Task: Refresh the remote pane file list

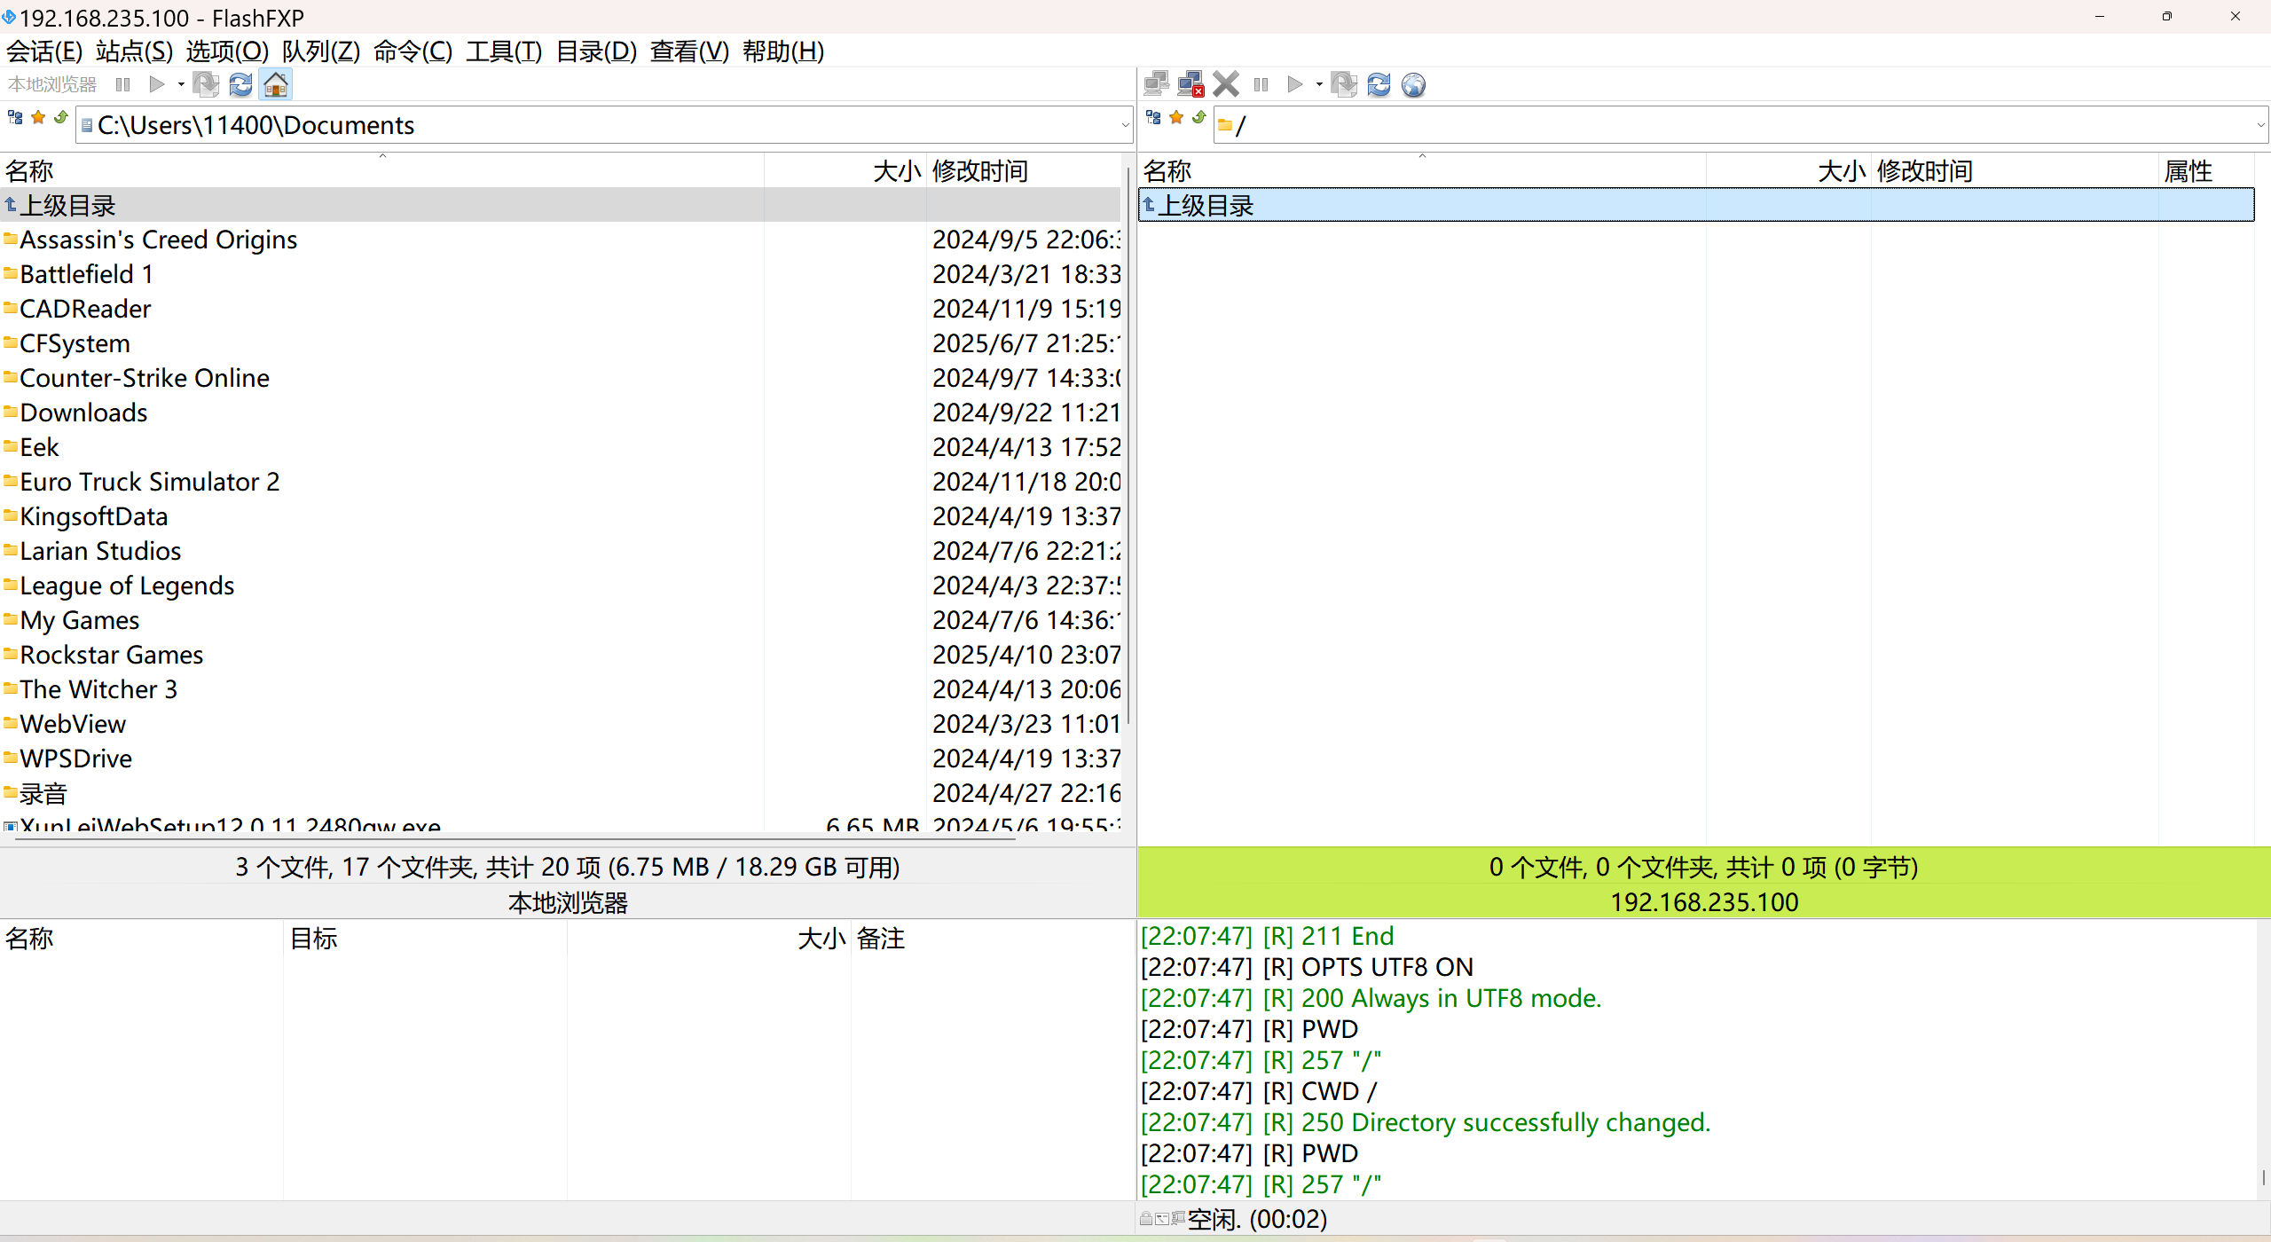Action: (1379, 84)
